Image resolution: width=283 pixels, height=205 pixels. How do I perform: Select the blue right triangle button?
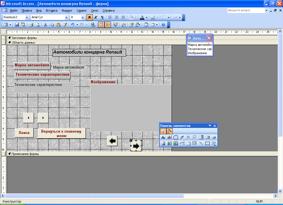click(43, 118)
